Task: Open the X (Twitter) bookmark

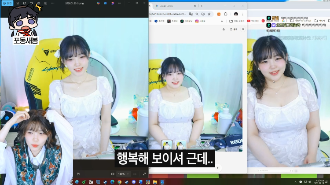Action: point(172,21)
